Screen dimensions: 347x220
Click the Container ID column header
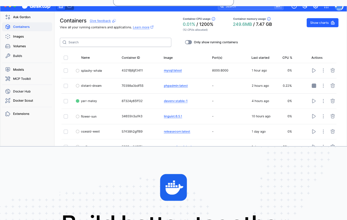(131, 58)
